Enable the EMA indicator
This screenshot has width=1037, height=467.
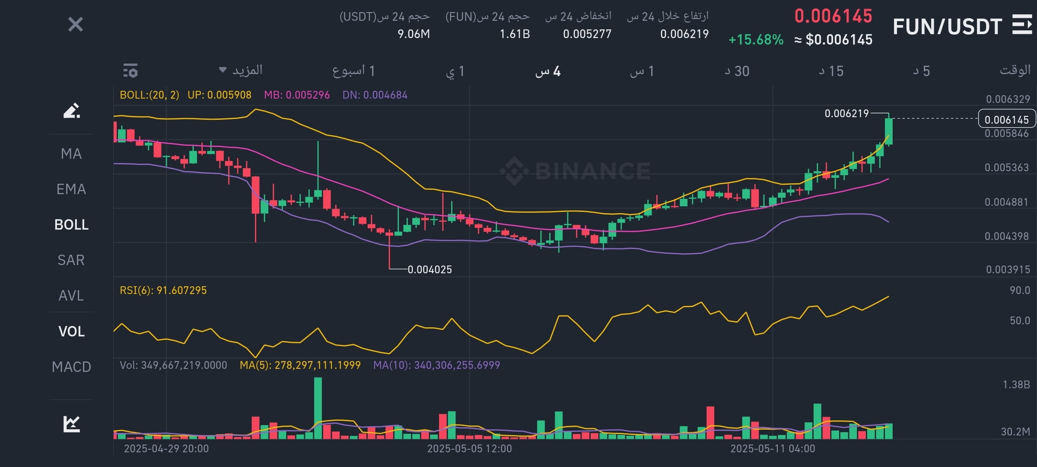[x=71, y=189]
